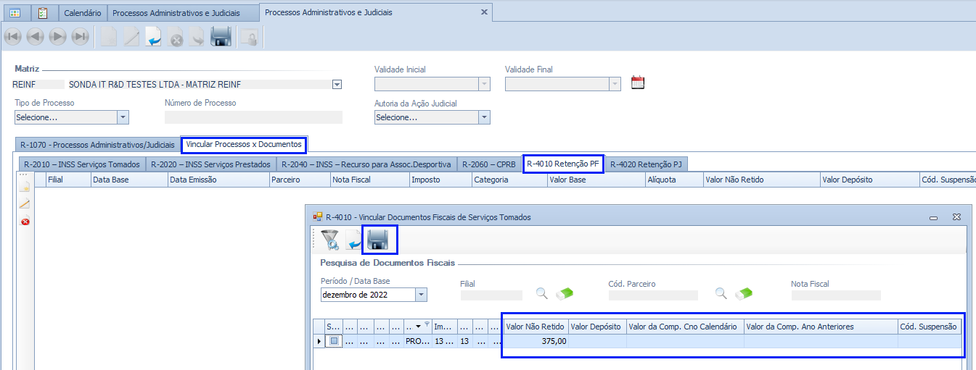Select the 375,00 cell
This screenshot has width=976, height=370.
coord(536,341)
